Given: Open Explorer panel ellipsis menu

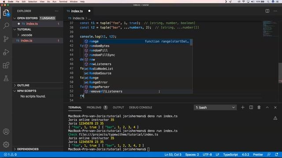Looking at the screenshot, I should point(57,11).
